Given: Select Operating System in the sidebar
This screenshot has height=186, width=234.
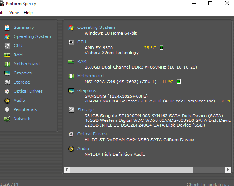Looking at the screenshot, I should coord(32,36).
